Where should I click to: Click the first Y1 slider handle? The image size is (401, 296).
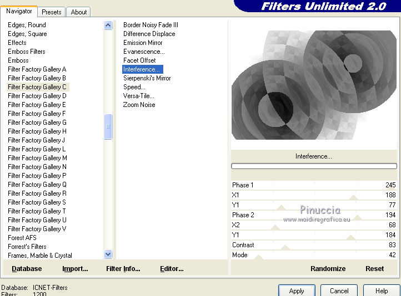click(x=282, y=207)
